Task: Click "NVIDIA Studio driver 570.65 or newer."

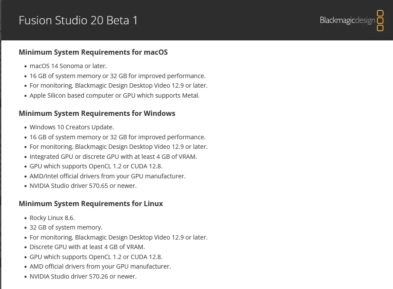Action: click(83, 186)
